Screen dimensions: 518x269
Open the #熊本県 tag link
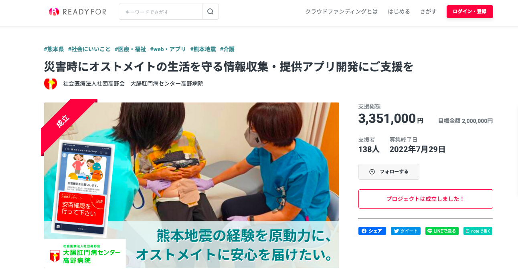point(54,49)
